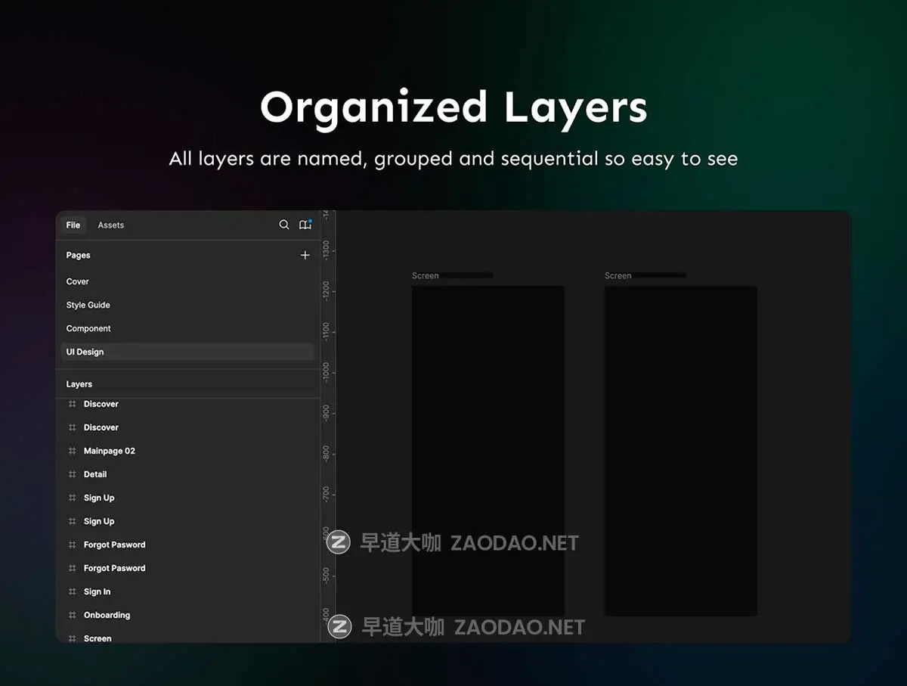This screenshot has height=686, width=907.
Task: Click the right Screen frame label on the canvas
Action: [618, 275]
